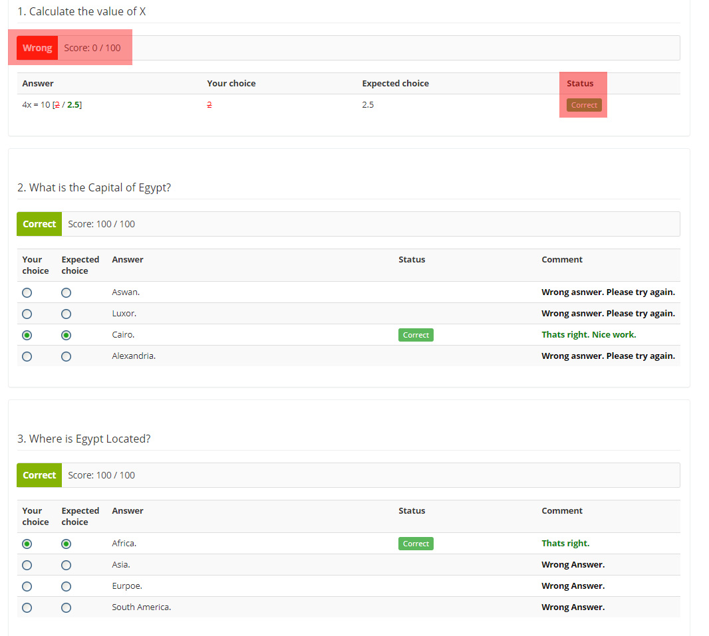Click the green Correct badge for question 3
This screenshot has width=709, height=636.
[x=39, y=475]
